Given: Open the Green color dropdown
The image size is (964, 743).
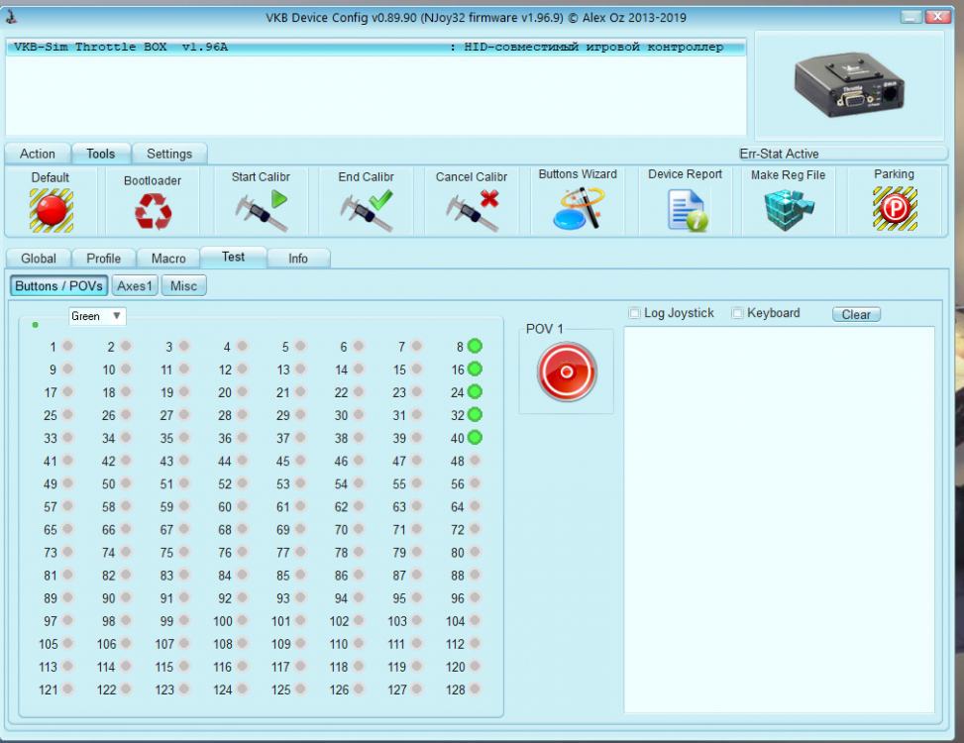Looking at the screenshot, I should 97,316.
